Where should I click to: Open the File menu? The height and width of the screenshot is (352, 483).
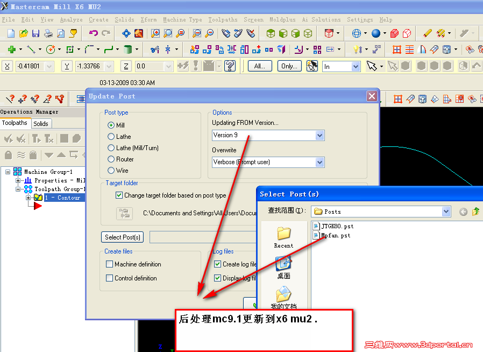[x=8, y=19]
